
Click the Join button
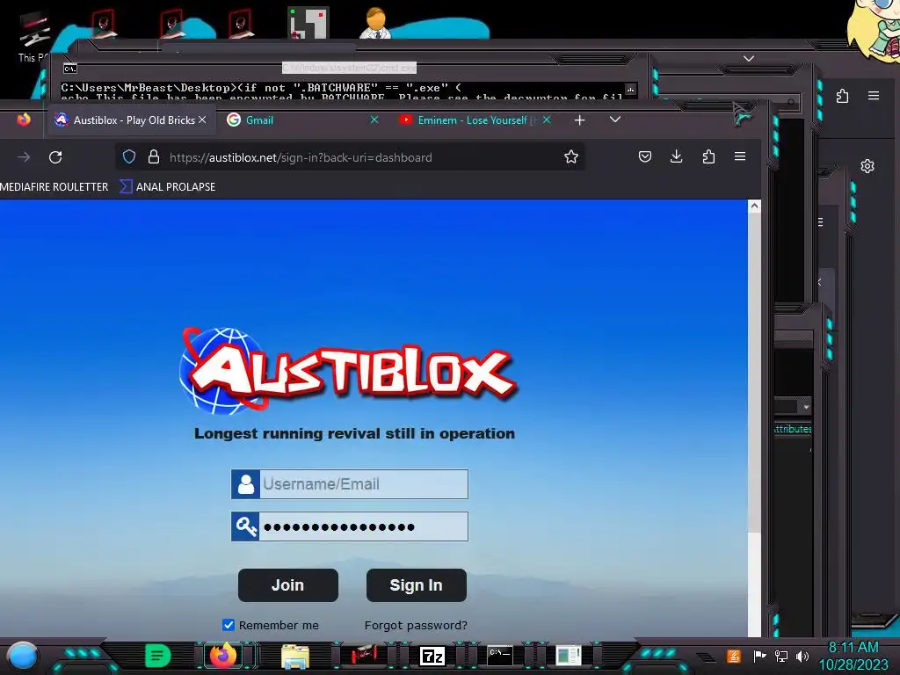(x=287, y=584)
